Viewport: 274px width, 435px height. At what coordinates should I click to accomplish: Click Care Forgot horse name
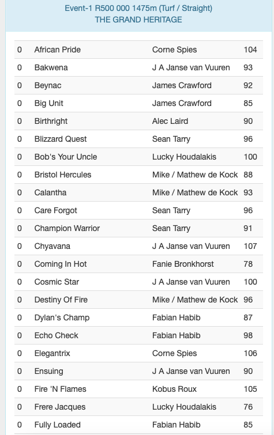[55, 210]
